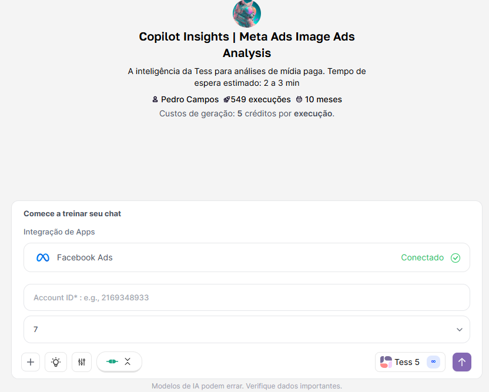Open the lightbulb suggestions icon

(x=56, y=362)
